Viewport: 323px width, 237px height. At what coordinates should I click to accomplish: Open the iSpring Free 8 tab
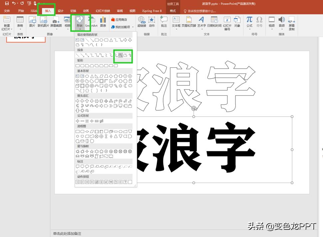152,11
